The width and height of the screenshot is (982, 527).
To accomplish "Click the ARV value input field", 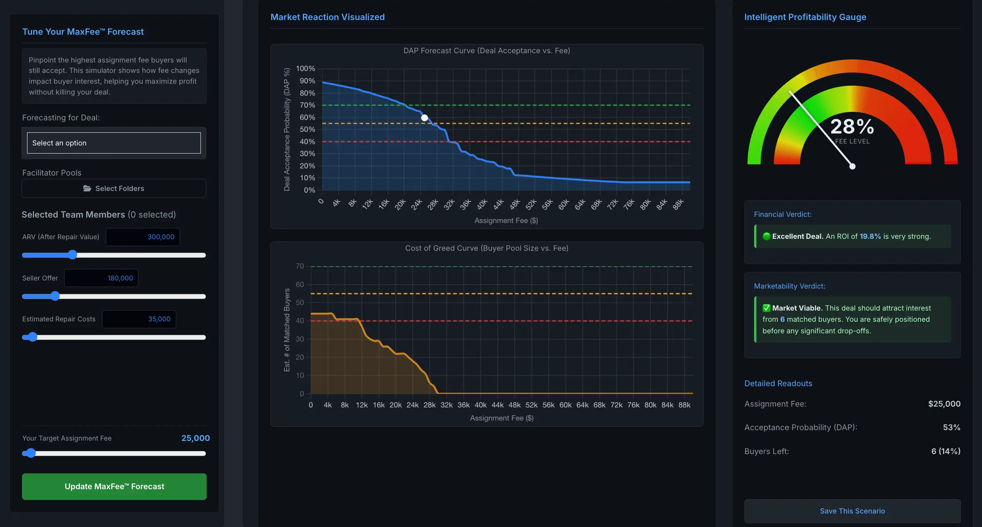I will [143, 237].
